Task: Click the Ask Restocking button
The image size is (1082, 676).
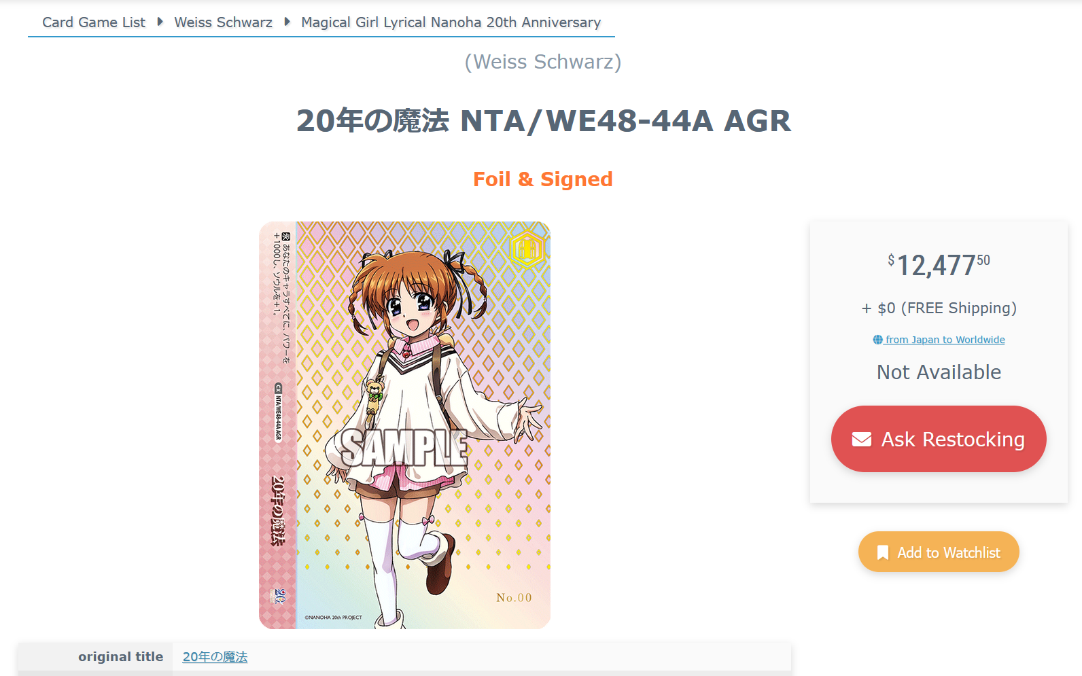Action: [x=939, y=439]
